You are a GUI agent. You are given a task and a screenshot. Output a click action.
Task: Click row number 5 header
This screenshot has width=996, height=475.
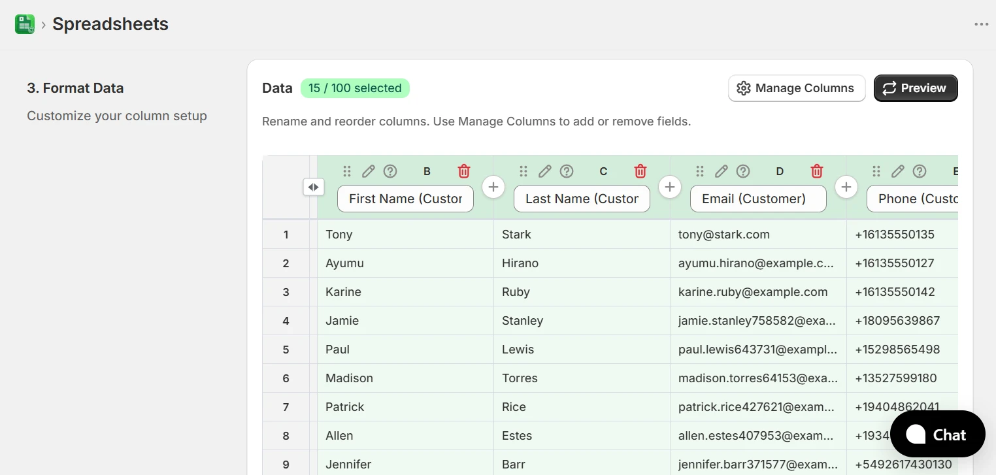click(286, 350)
